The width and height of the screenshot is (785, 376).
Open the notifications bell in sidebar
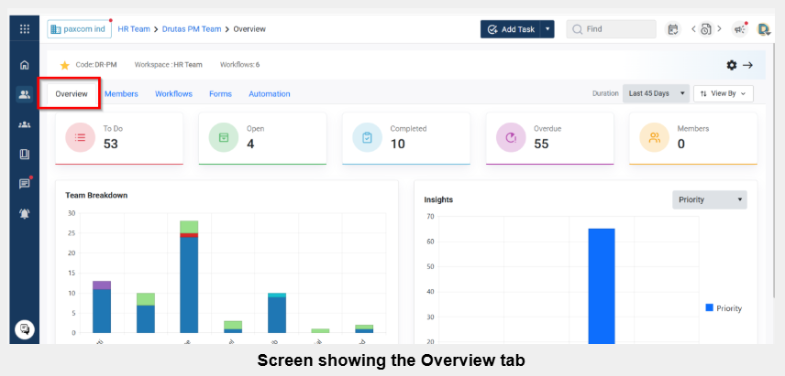25,213
